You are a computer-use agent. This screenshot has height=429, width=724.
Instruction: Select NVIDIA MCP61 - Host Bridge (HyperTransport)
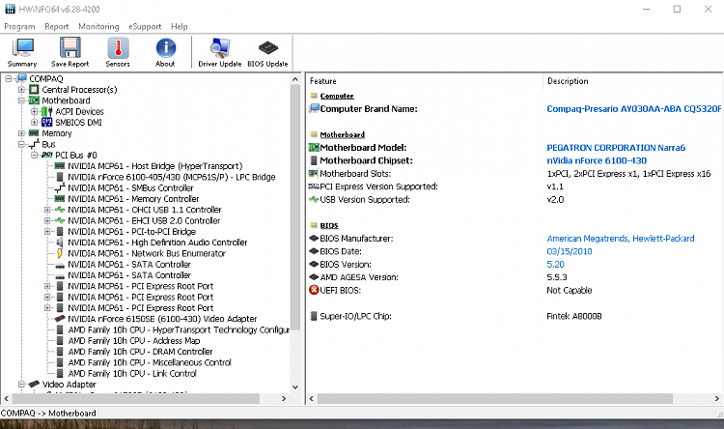(155, 166)
